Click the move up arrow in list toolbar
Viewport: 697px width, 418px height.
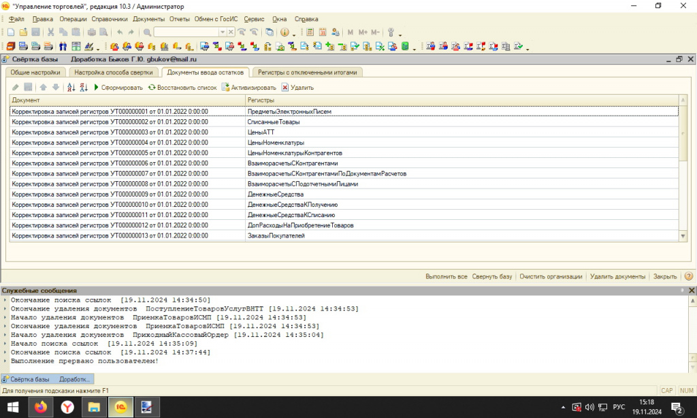43,87
